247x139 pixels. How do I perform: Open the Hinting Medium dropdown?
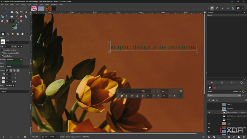(x=14, y=60)
